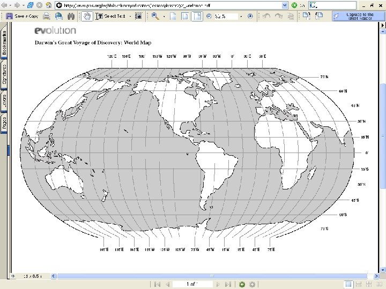
Task: Rotate view counterclockwise icon
Action: pos(266,16)
